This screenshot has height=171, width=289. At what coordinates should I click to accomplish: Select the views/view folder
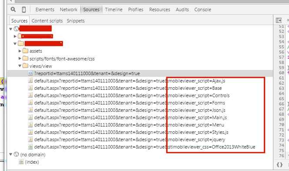[x=41, y=66]
